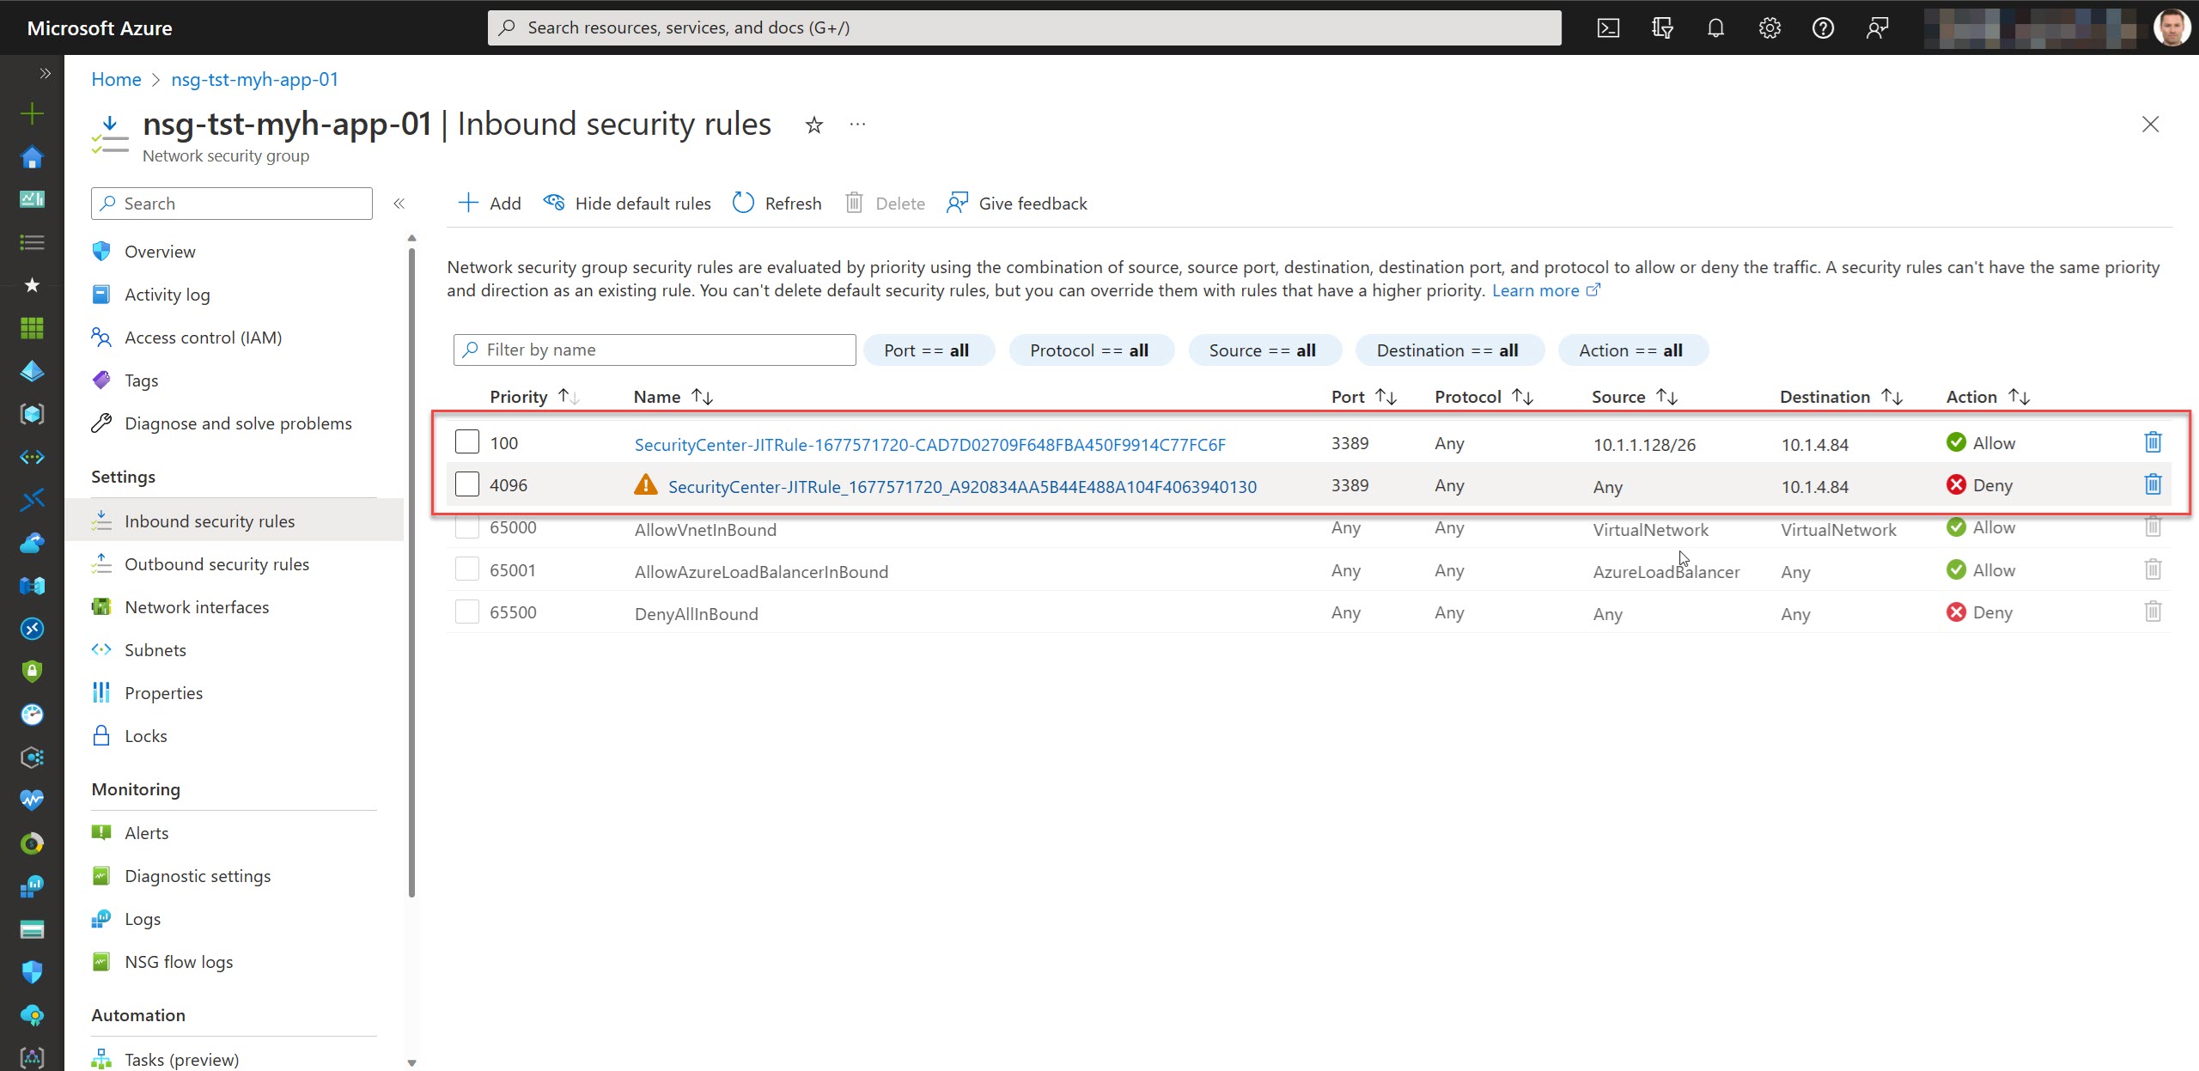The height and width of the screenshot is (1071, 2199).
Task: Open Outbound security rules from the menu
Action: point(216,563)
